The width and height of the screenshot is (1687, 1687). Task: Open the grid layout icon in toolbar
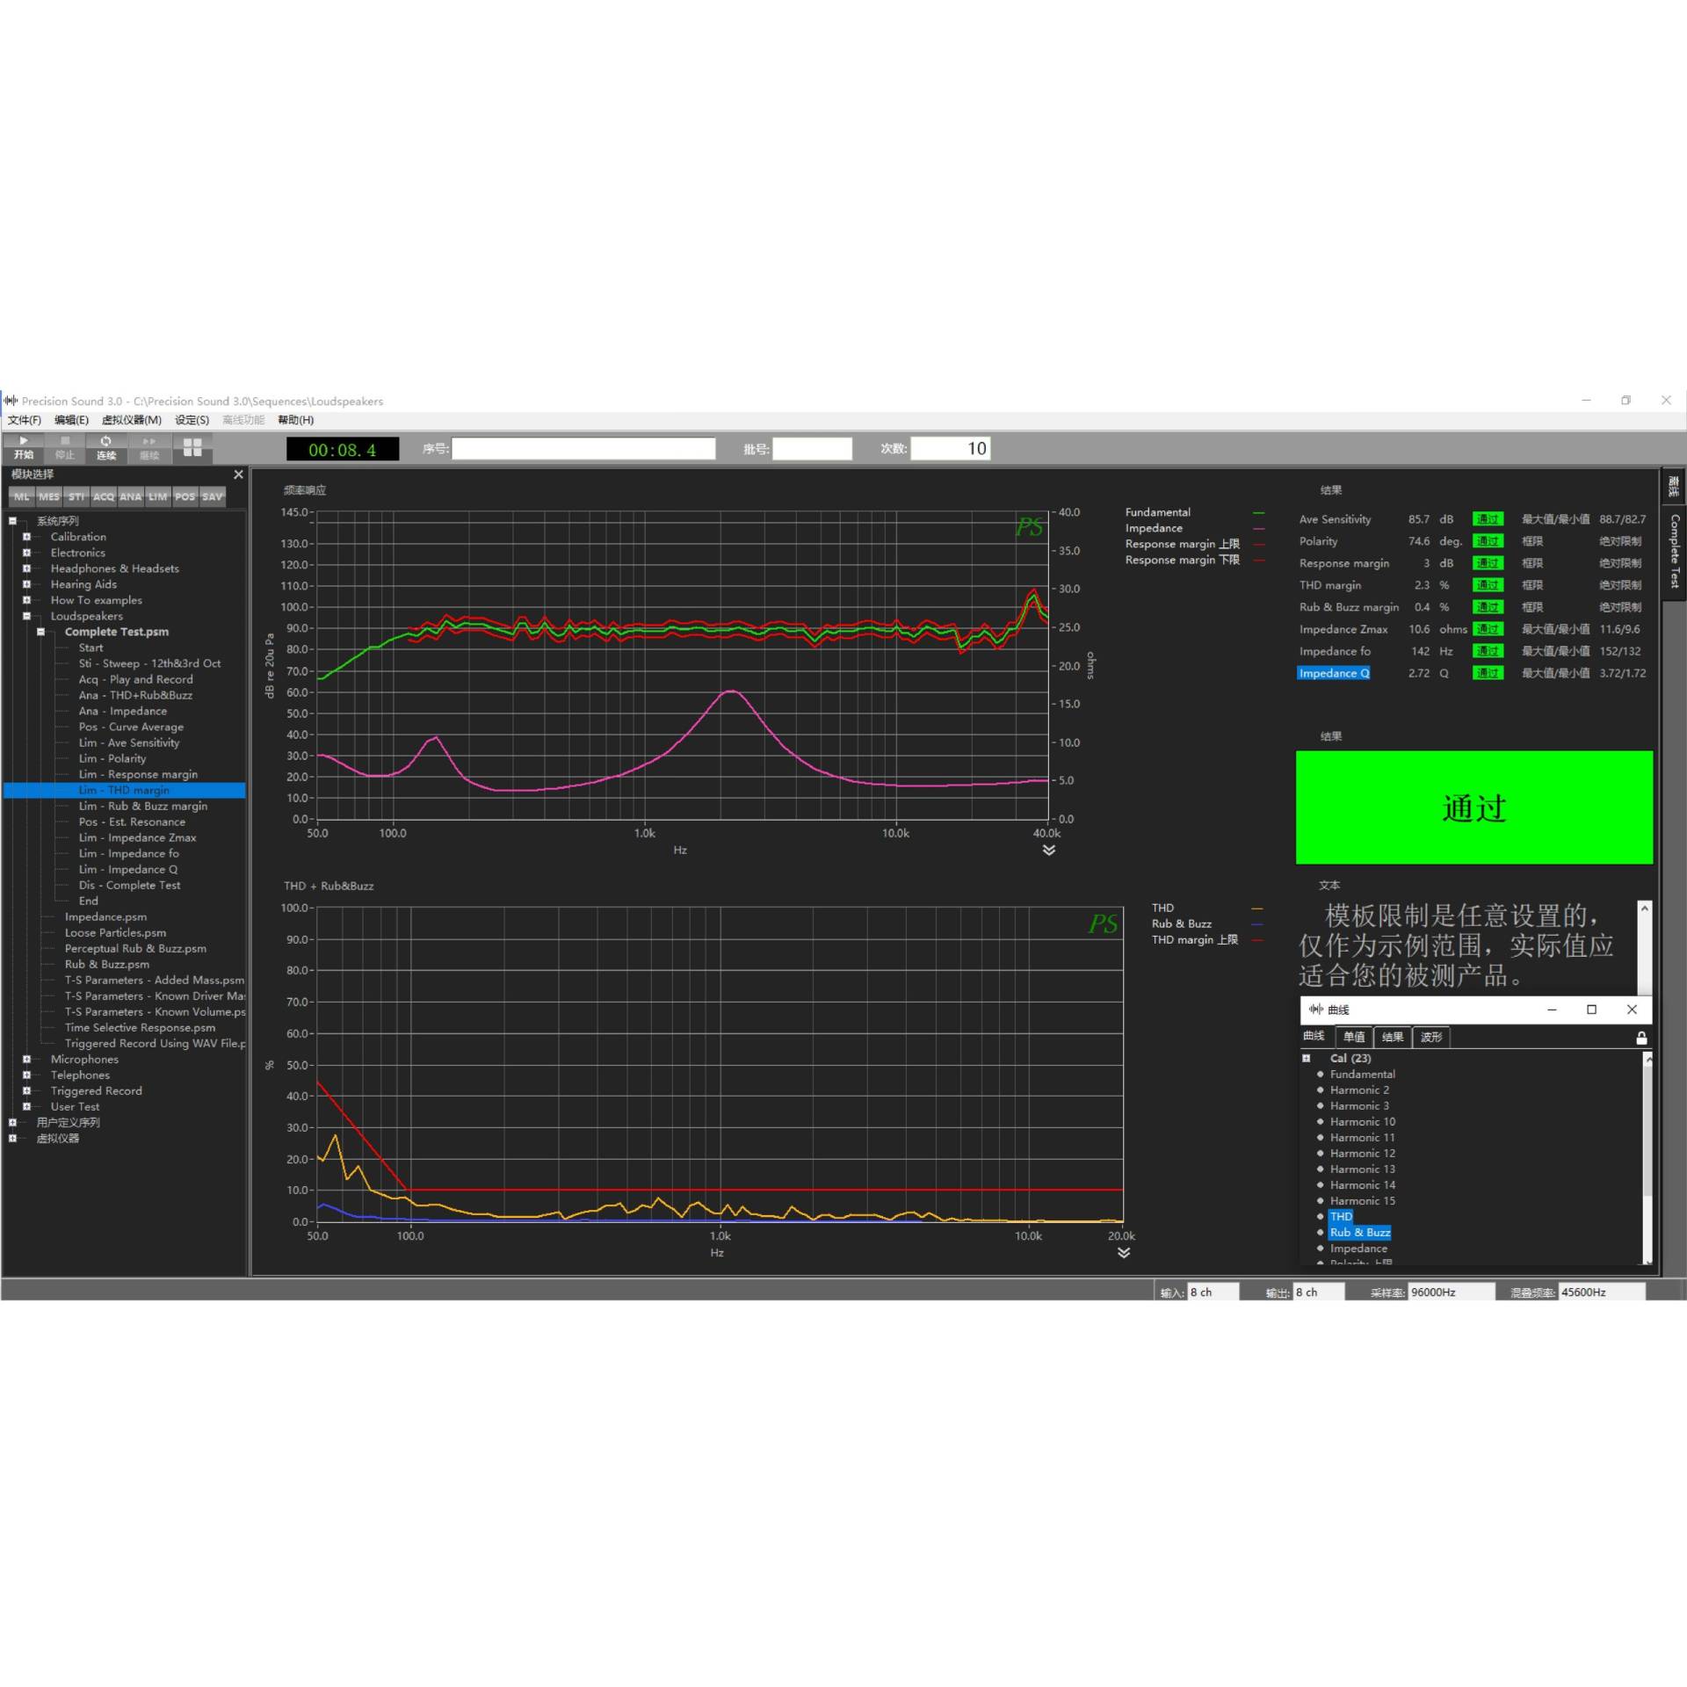coord(192,447)
